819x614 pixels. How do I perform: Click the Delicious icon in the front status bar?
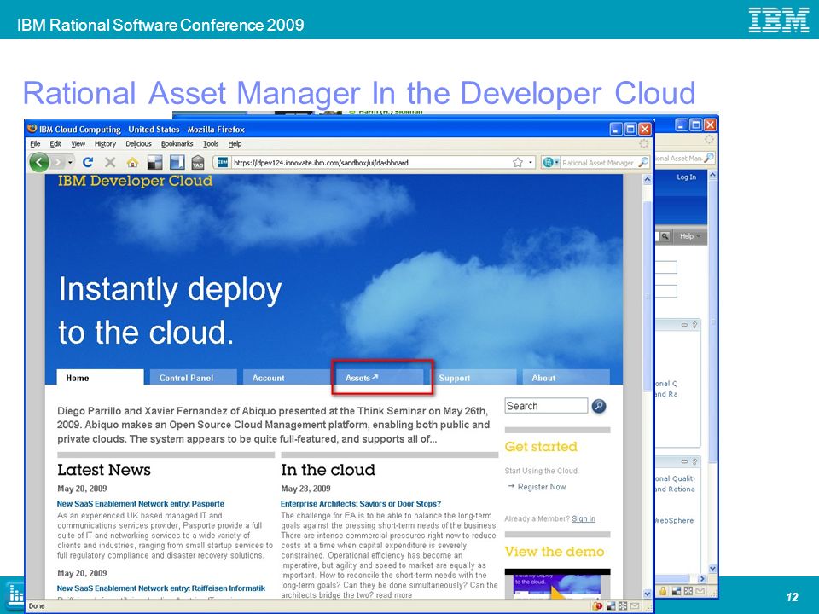coord(611,606)
